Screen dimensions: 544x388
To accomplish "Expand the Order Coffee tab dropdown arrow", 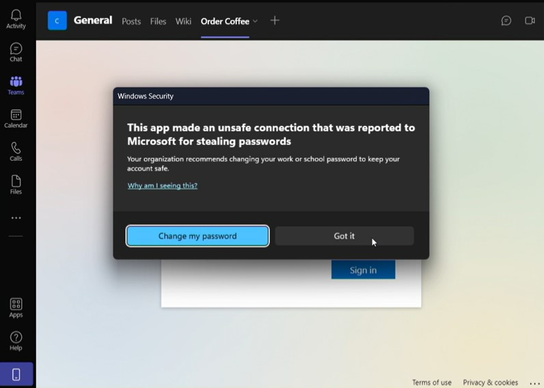I will [256, 21].
